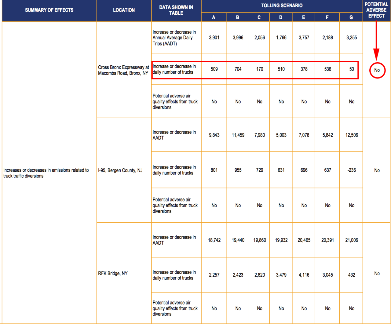Click the value 704 in the highlighted row
Screen dimensions: 391x324
(237, 69)
